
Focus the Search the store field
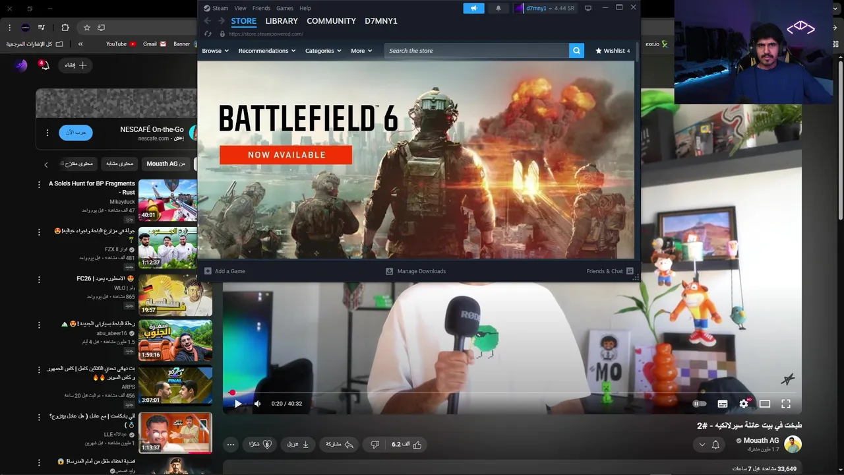[x=477, y=51]
